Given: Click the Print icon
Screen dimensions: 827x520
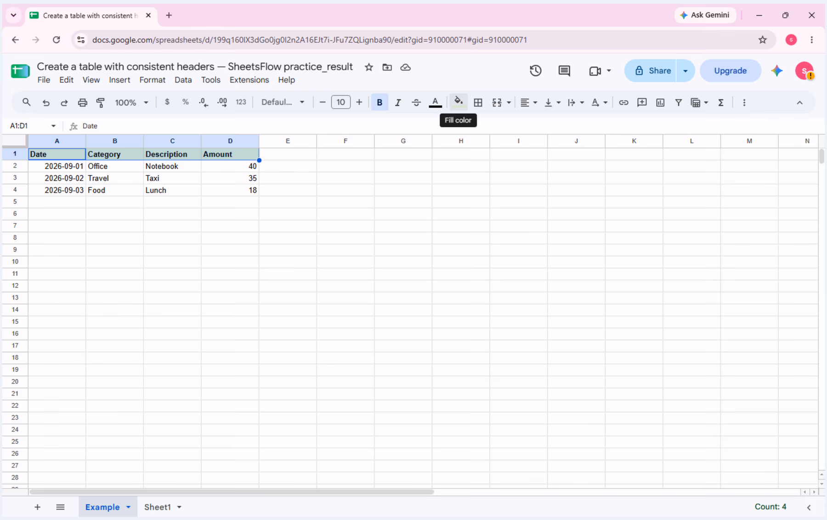Looking at the screenshot, I should click(x=82, y=102).
